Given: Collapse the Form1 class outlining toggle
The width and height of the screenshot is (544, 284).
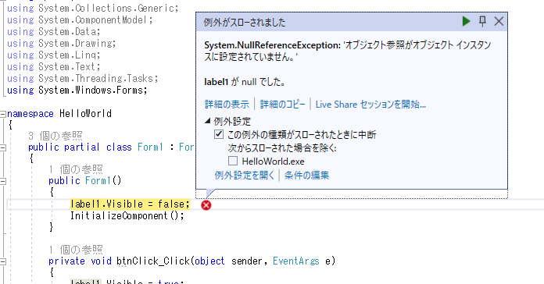Looking at the screenshot, I should pyautogui.click(x=3, y=147).
